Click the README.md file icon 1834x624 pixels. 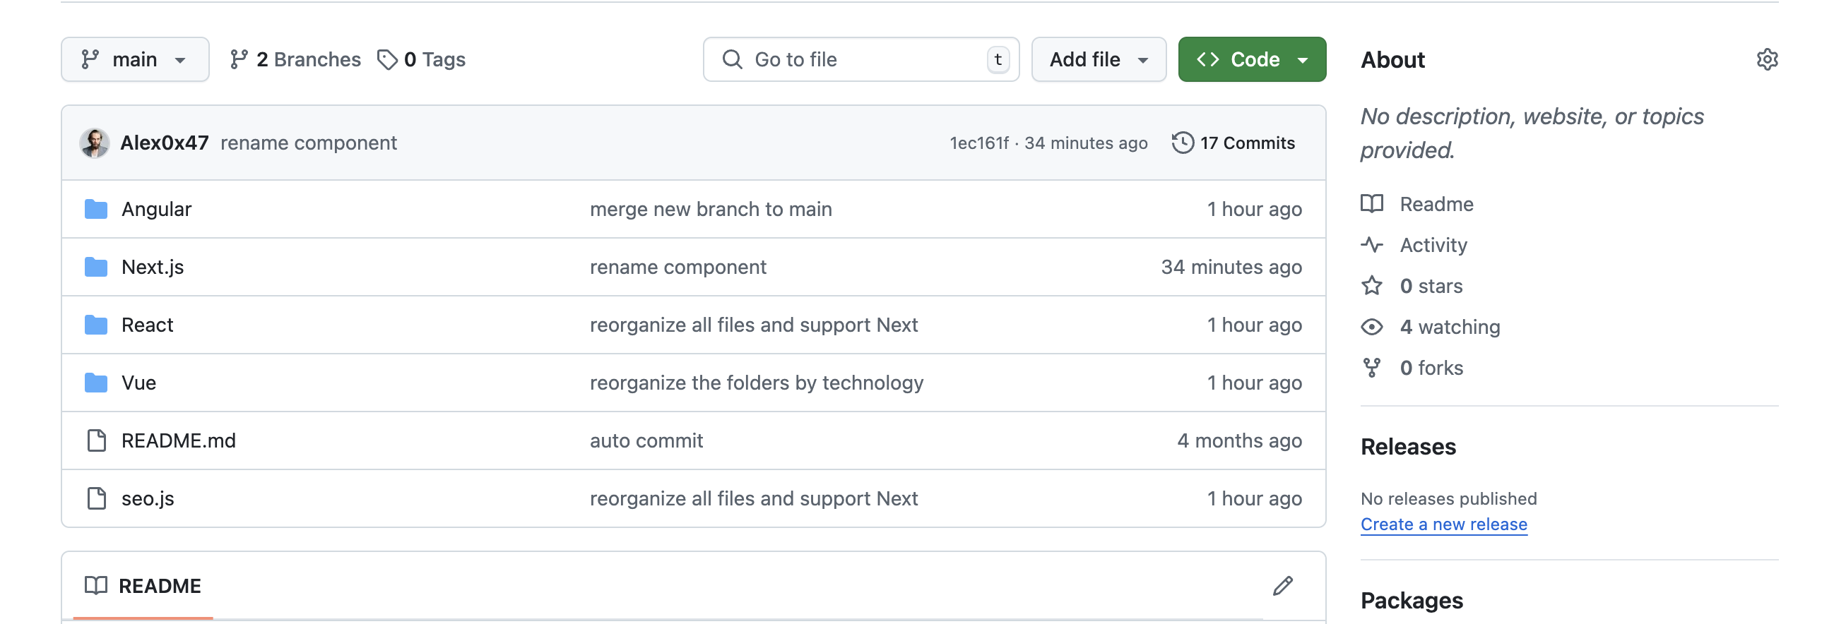[96, 440]
